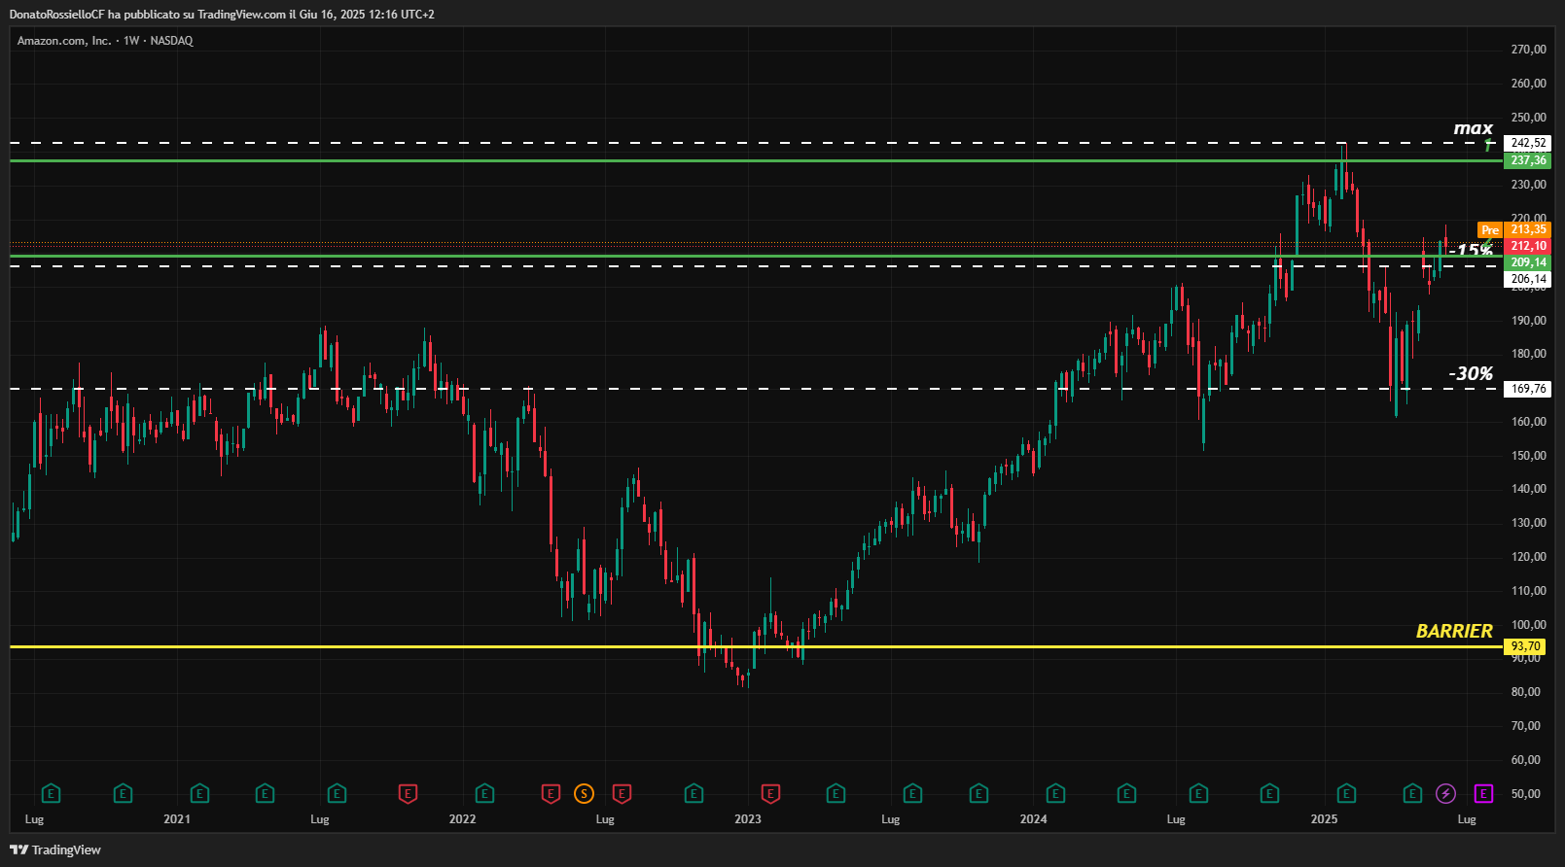Click the red earnings marker right of the split S
Image resolution: width=1565 pixels, height=867 pixels.
pyautogui.click(x=622, y=794)
